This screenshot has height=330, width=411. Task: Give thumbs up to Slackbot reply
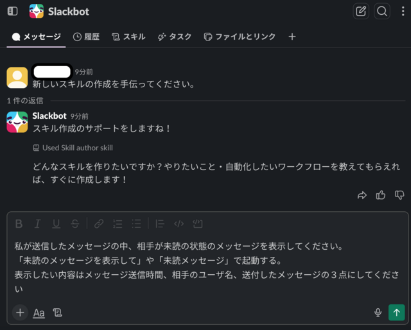point(381,195)
